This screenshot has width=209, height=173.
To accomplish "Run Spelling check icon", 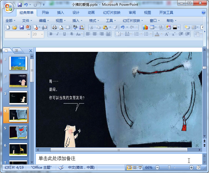I will click(75, 27).
